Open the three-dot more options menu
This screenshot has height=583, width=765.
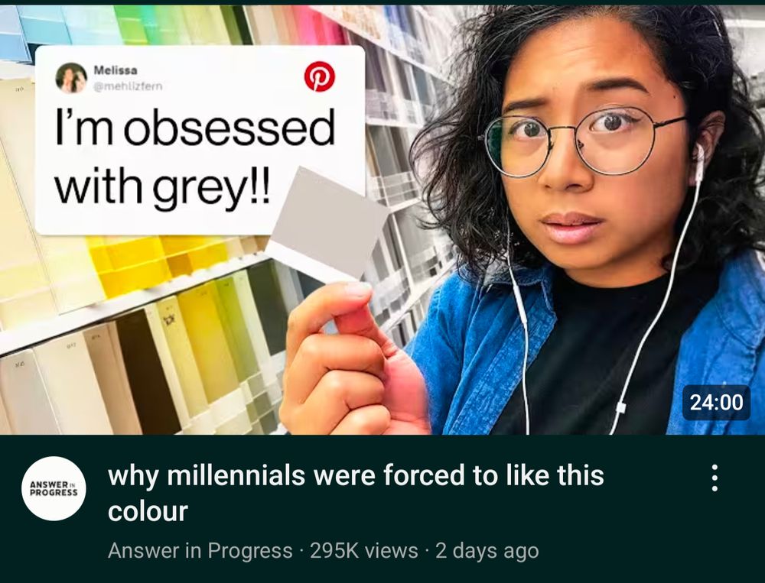coord(715,478)
